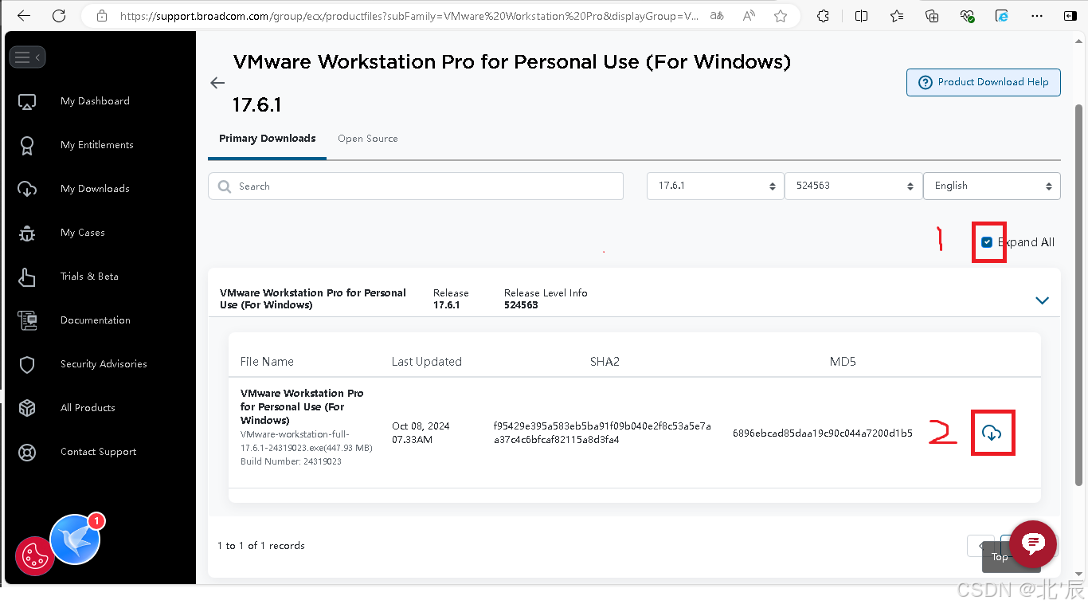1088x608 pixels.
Task: Collapse the VMware Workstation Pro release section
Action: 1042,300
